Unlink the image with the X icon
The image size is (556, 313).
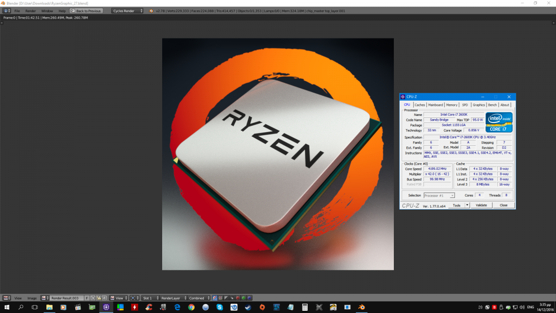[104, 298]
